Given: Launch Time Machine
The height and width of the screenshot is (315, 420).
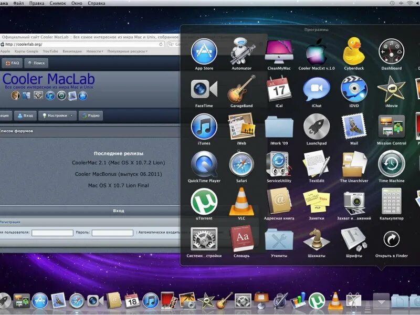Looking at the screenshot, I should pos(392,168).
